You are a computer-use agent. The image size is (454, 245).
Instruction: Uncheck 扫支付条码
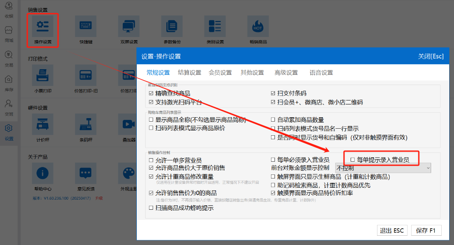coord(273,93)
